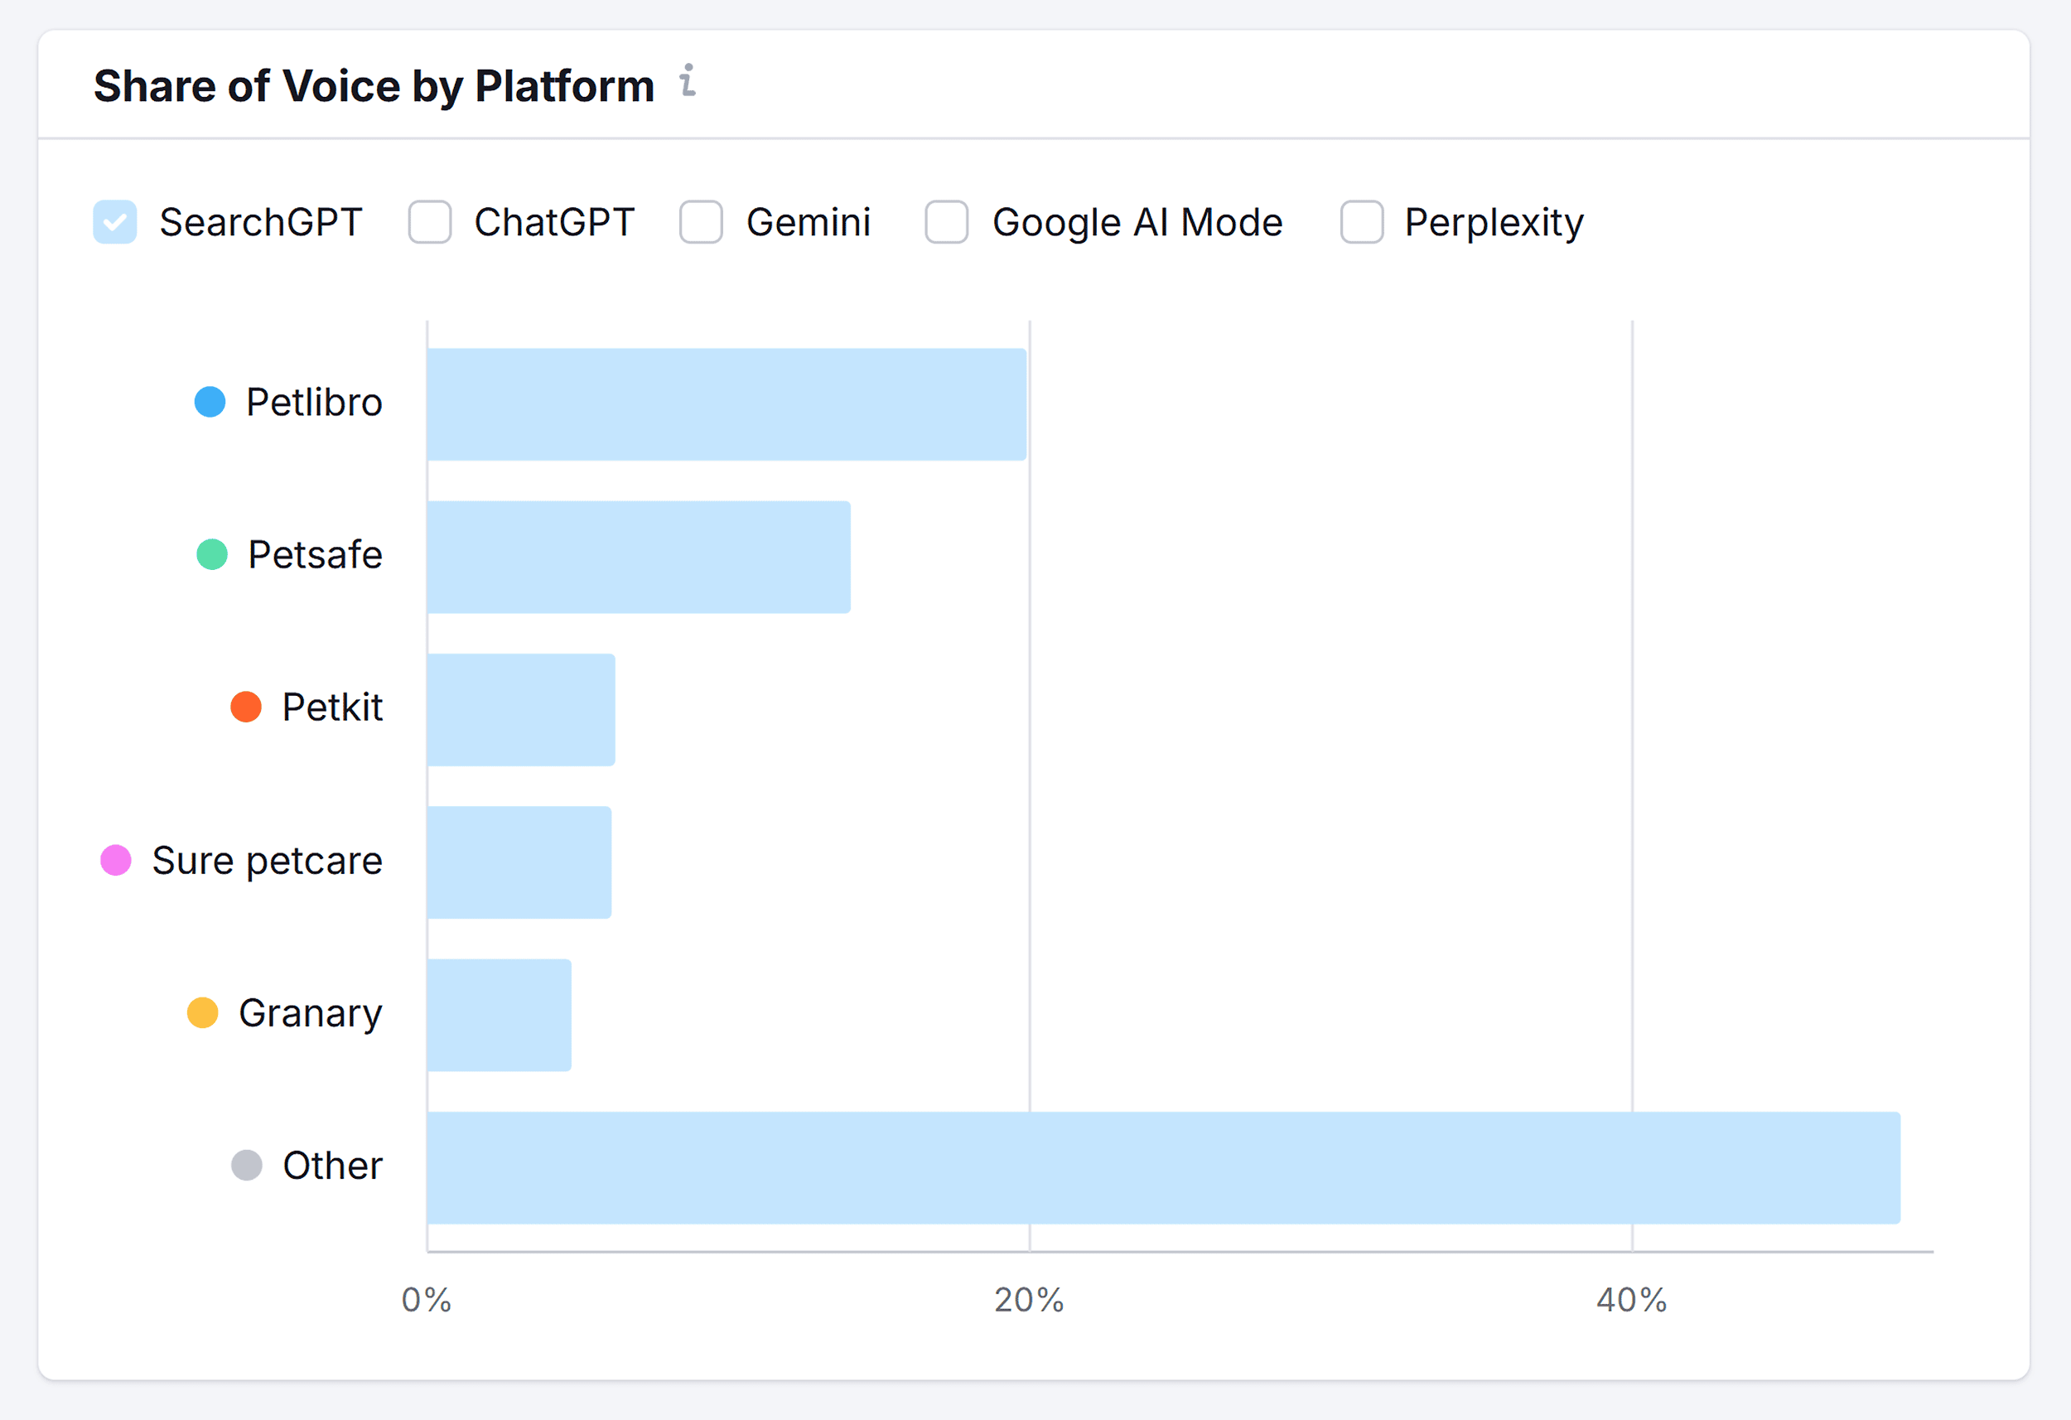Click the orange Petkit legend dot
The width and height of the screenshot is (2071, 1420).
(247, 707)
